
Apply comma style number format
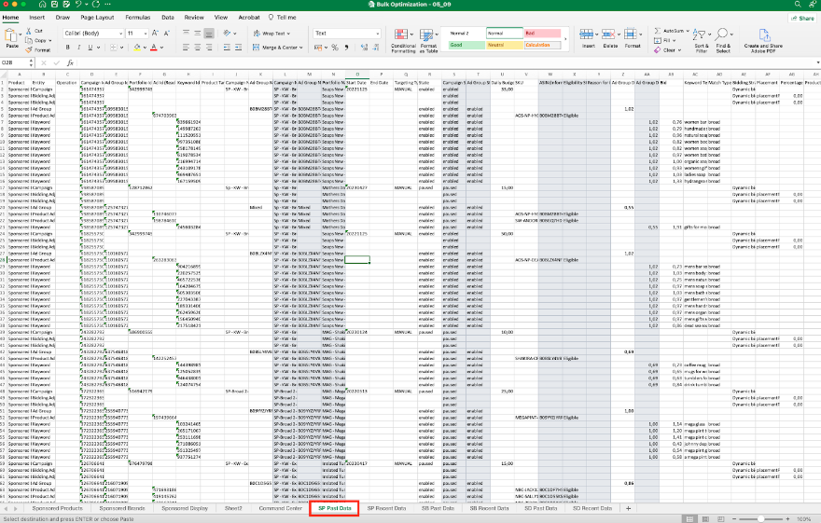tap(347, 47)
